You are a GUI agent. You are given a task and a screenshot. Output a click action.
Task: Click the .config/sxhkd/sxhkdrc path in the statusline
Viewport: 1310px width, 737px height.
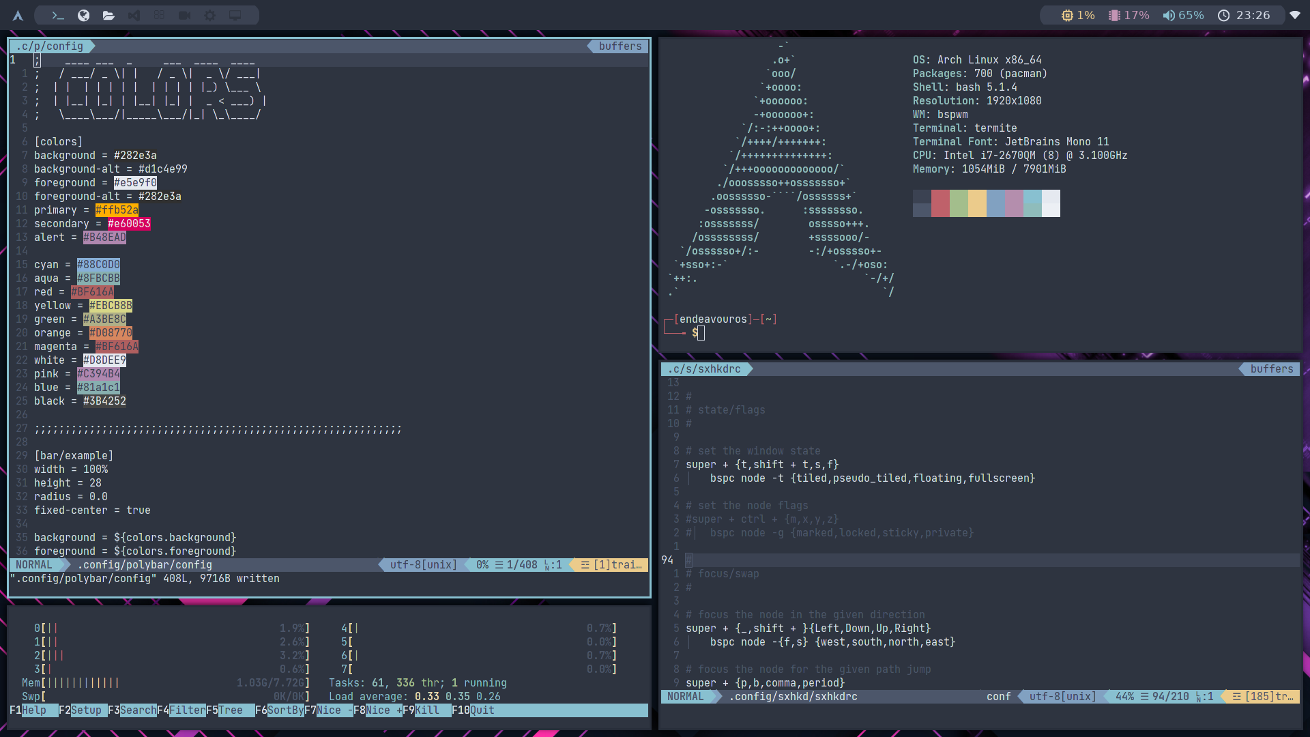coord(793,696)
